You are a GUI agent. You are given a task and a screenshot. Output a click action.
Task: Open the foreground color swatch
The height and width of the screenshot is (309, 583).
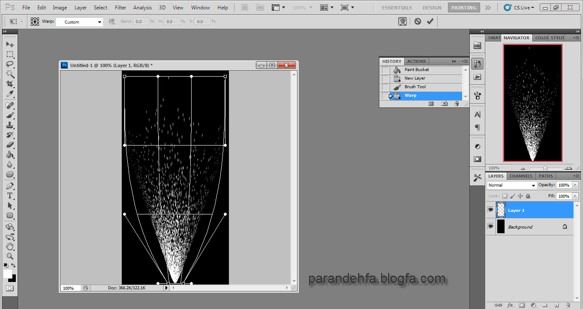coord(7,274)
